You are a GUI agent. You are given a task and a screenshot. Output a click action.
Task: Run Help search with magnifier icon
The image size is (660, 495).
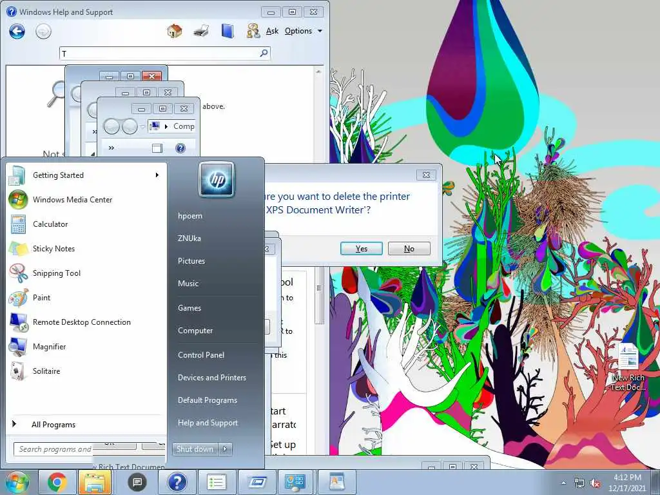click(264, 53)
